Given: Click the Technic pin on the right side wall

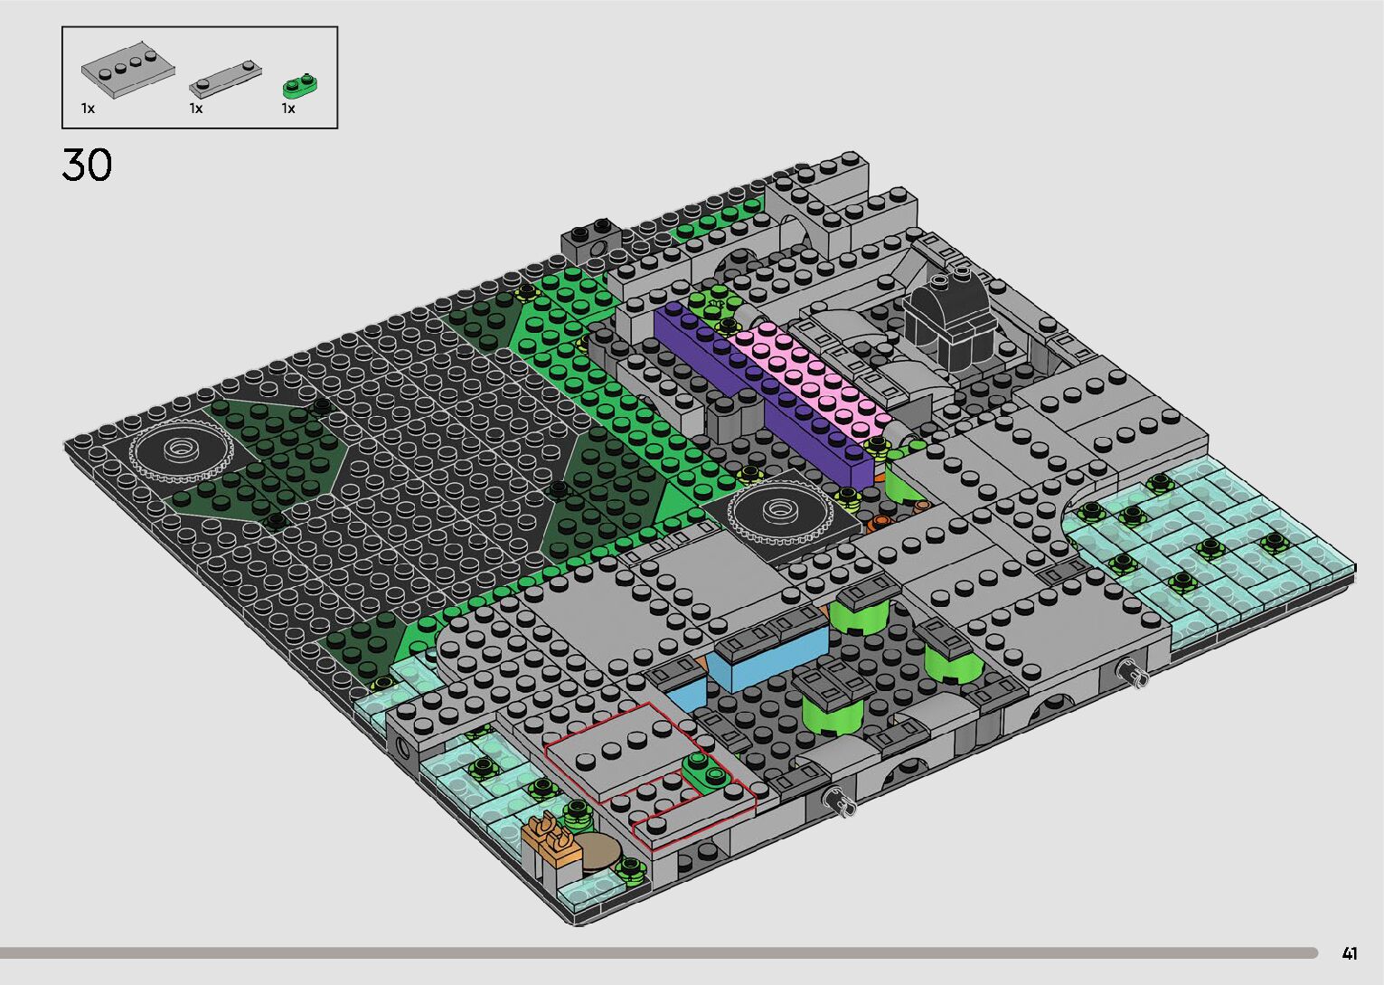Looking at the screenshot, I should click(1131, 672).
